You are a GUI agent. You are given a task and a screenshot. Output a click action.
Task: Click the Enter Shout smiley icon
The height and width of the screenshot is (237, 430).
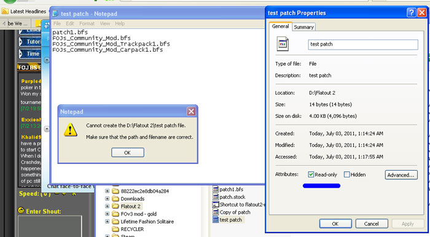[x=21, y=211]
